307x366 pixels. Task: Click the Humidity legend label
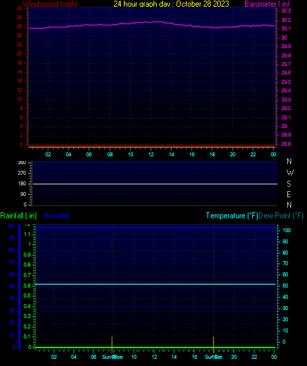[x=57, y=216]
